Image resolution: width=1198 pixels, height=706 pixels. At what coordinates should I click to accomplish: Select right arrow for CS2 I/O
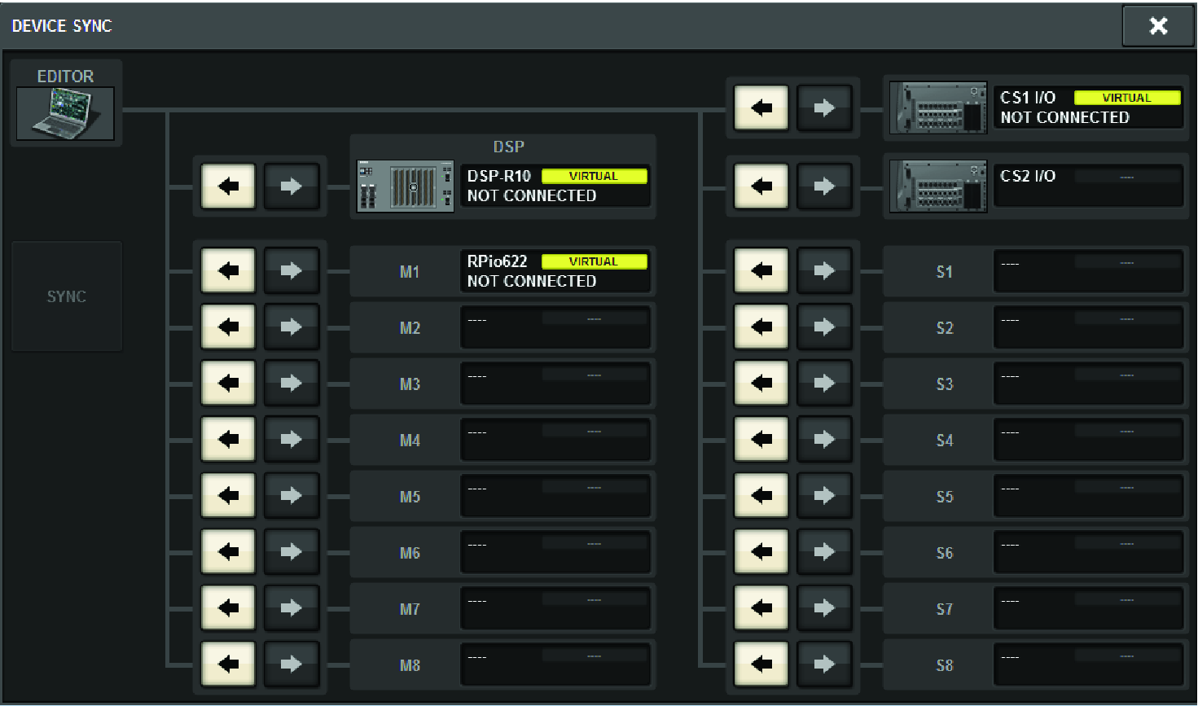(x=824, y=186)
